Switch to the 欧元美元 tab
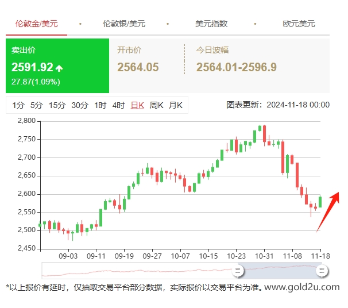The width and height of the screenshot is (348, 308). tap(299, 24)
